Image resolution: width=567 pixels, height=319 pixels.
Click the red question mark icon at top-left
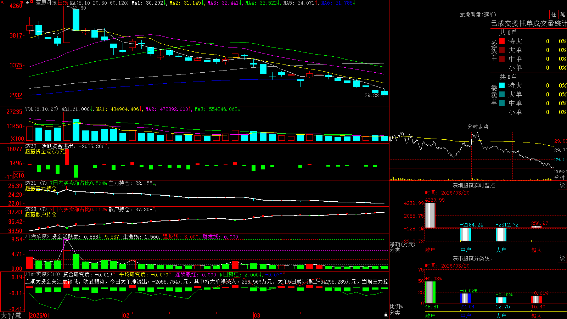pos(22,2)
